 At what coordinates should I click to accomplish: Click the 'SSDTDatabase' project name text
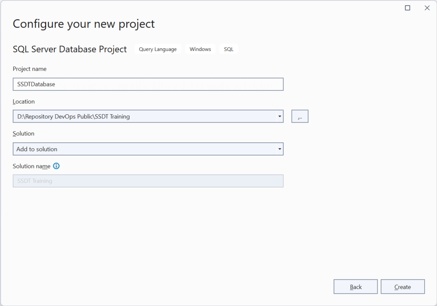(37, 84)
